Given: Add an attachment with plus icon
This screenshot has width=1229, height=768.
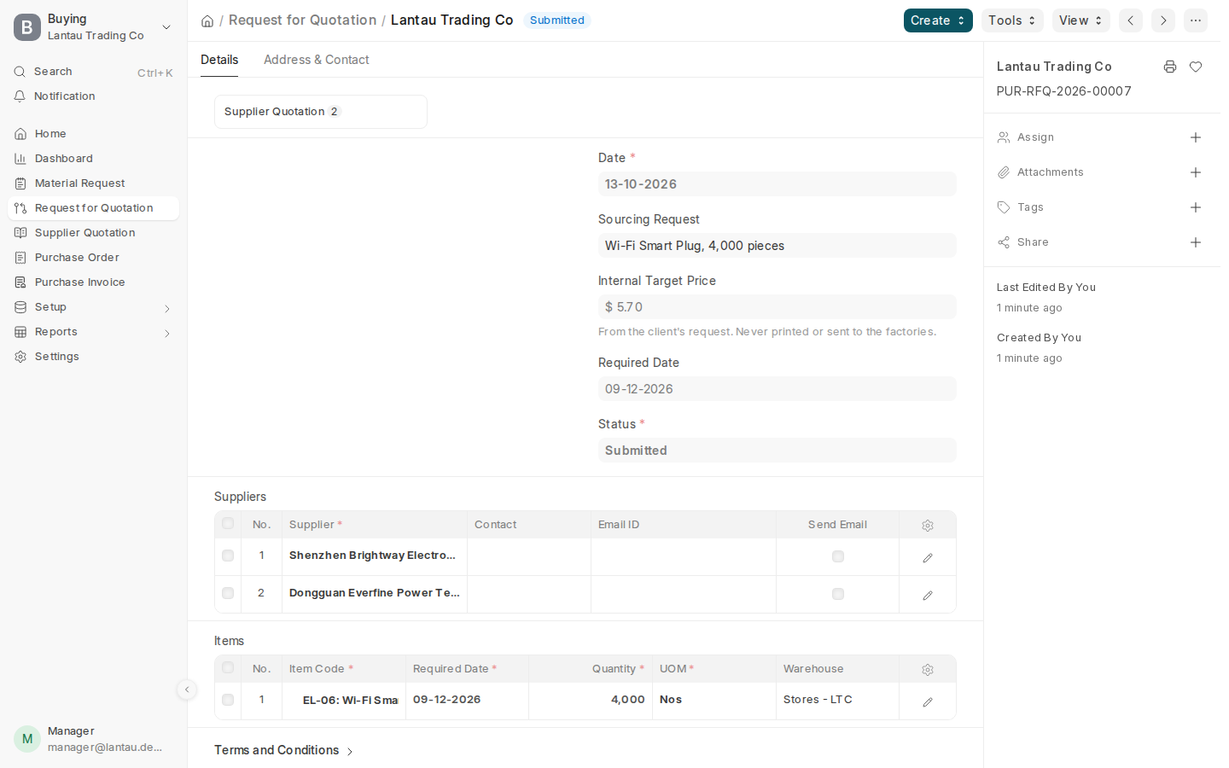Looking at the screenshot, I should point(1196,172).
